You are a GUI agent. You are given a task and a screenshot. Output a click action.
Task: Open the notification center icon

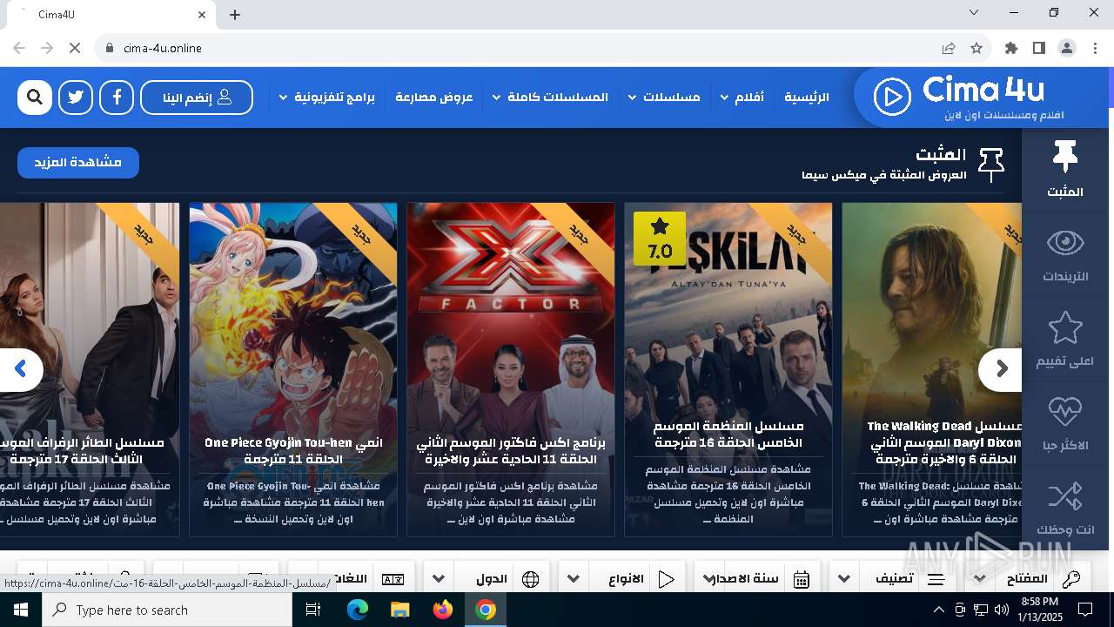1086,610
